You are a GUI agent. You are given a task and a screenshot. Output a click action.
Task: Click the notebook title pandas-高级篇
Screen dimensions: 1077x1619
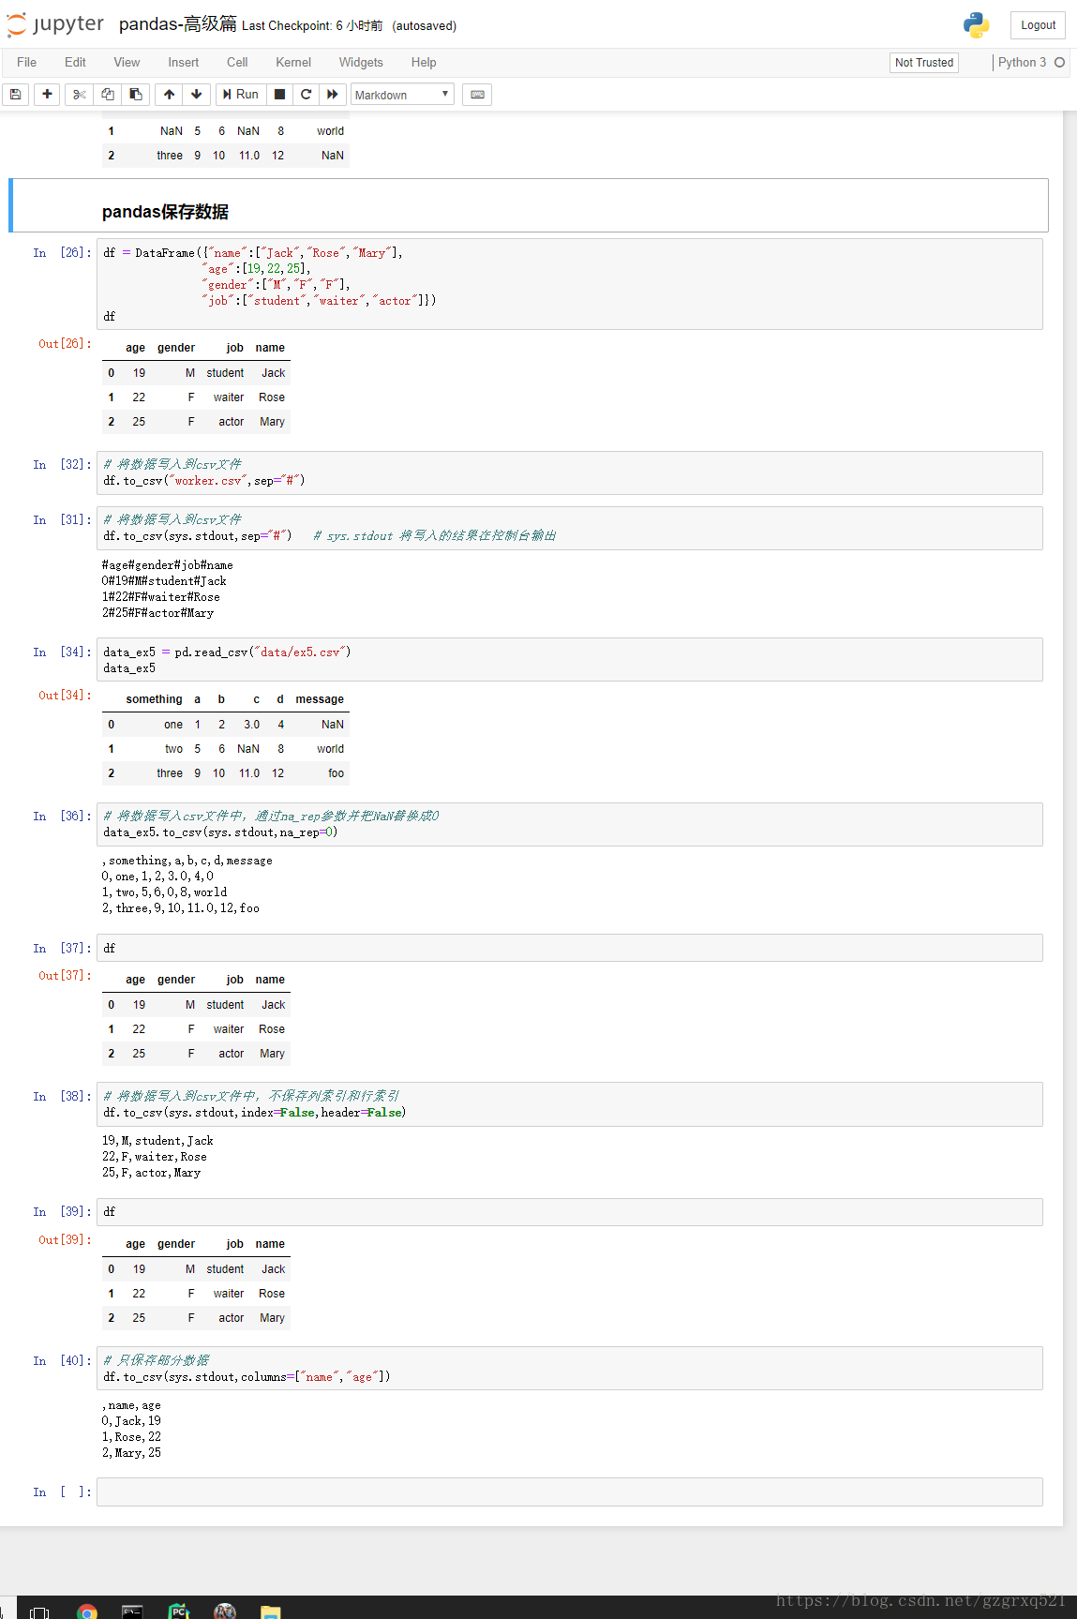point(178,24)
